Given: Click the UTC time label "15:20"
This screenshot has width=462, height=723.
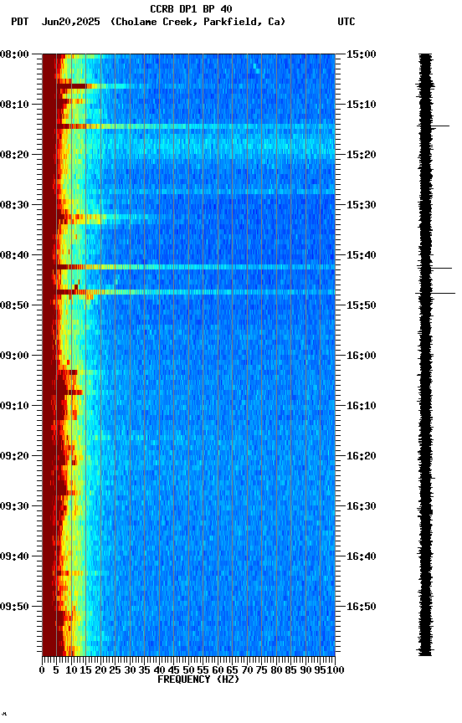Looking at the screenshot, I should coord(362,155).
